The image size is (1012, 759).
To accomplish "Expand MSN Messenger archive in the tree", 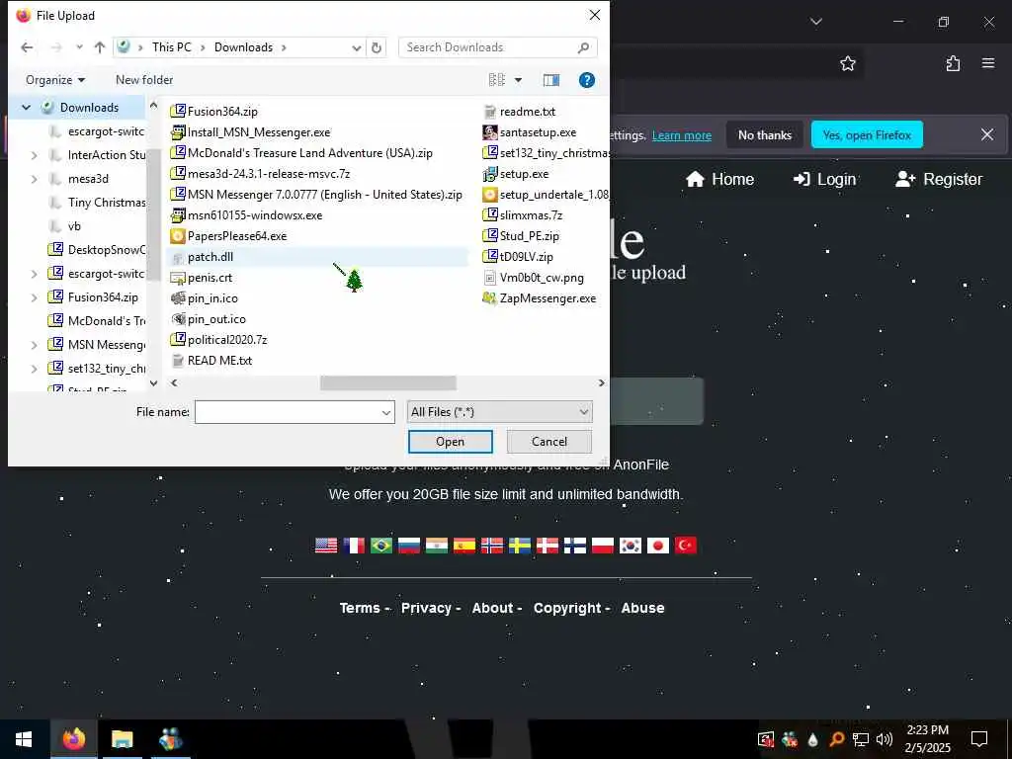I will [35, 345].
